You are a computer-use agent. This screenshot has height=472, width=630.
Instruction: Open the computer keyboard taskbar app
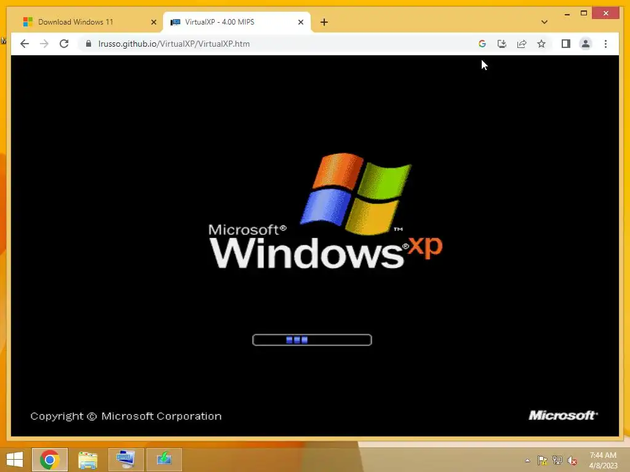[126, 460]
